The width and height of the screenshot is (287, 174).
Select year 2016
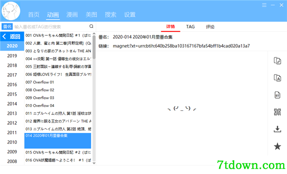click(x=12, y=85)
